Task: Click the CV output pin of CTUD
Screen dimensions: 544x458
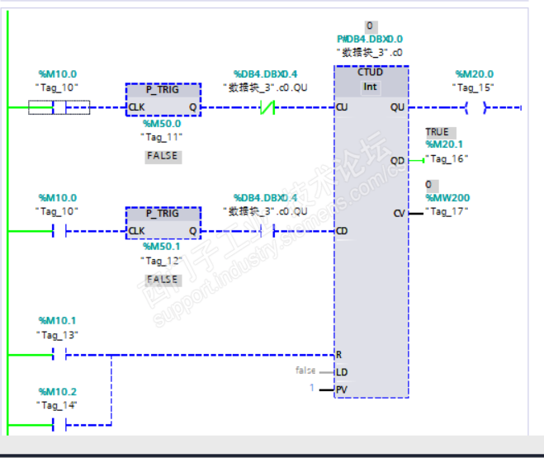Action: point(400,213)
